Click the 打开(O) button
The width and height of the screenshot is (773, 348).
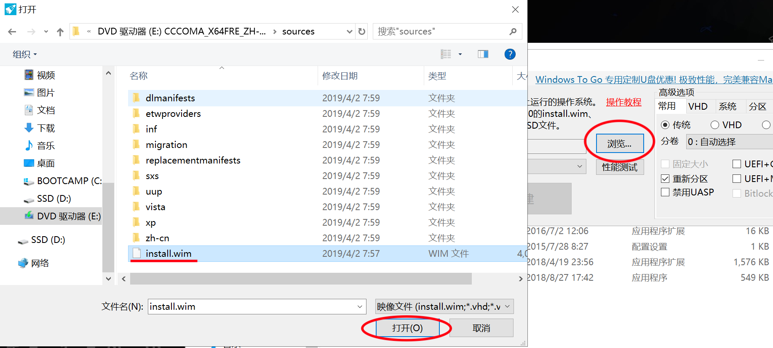click(407, 328)
